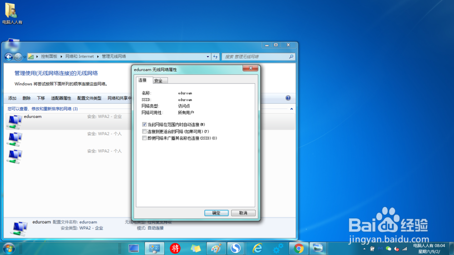This screenshot has height=255, width=454.
Task: Maximize the control panel window
Action: coord(276,45)
